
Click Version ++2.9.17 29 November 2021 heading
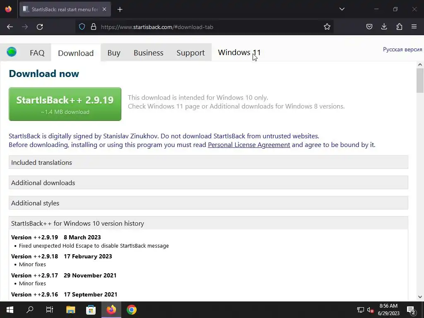tap(64, 275)
